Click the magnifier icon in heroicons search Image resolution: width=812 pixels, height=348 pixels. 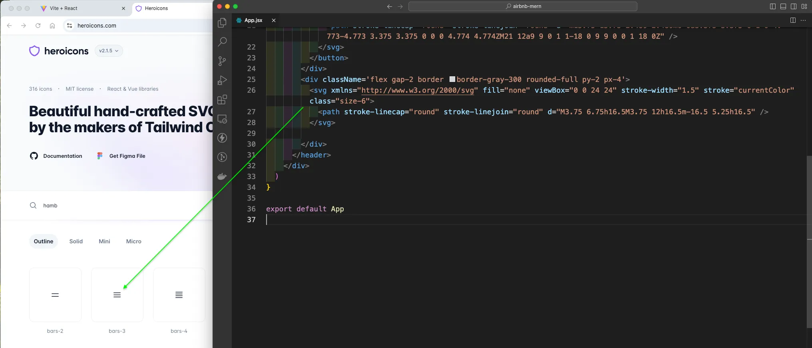(x=33, y=205)
